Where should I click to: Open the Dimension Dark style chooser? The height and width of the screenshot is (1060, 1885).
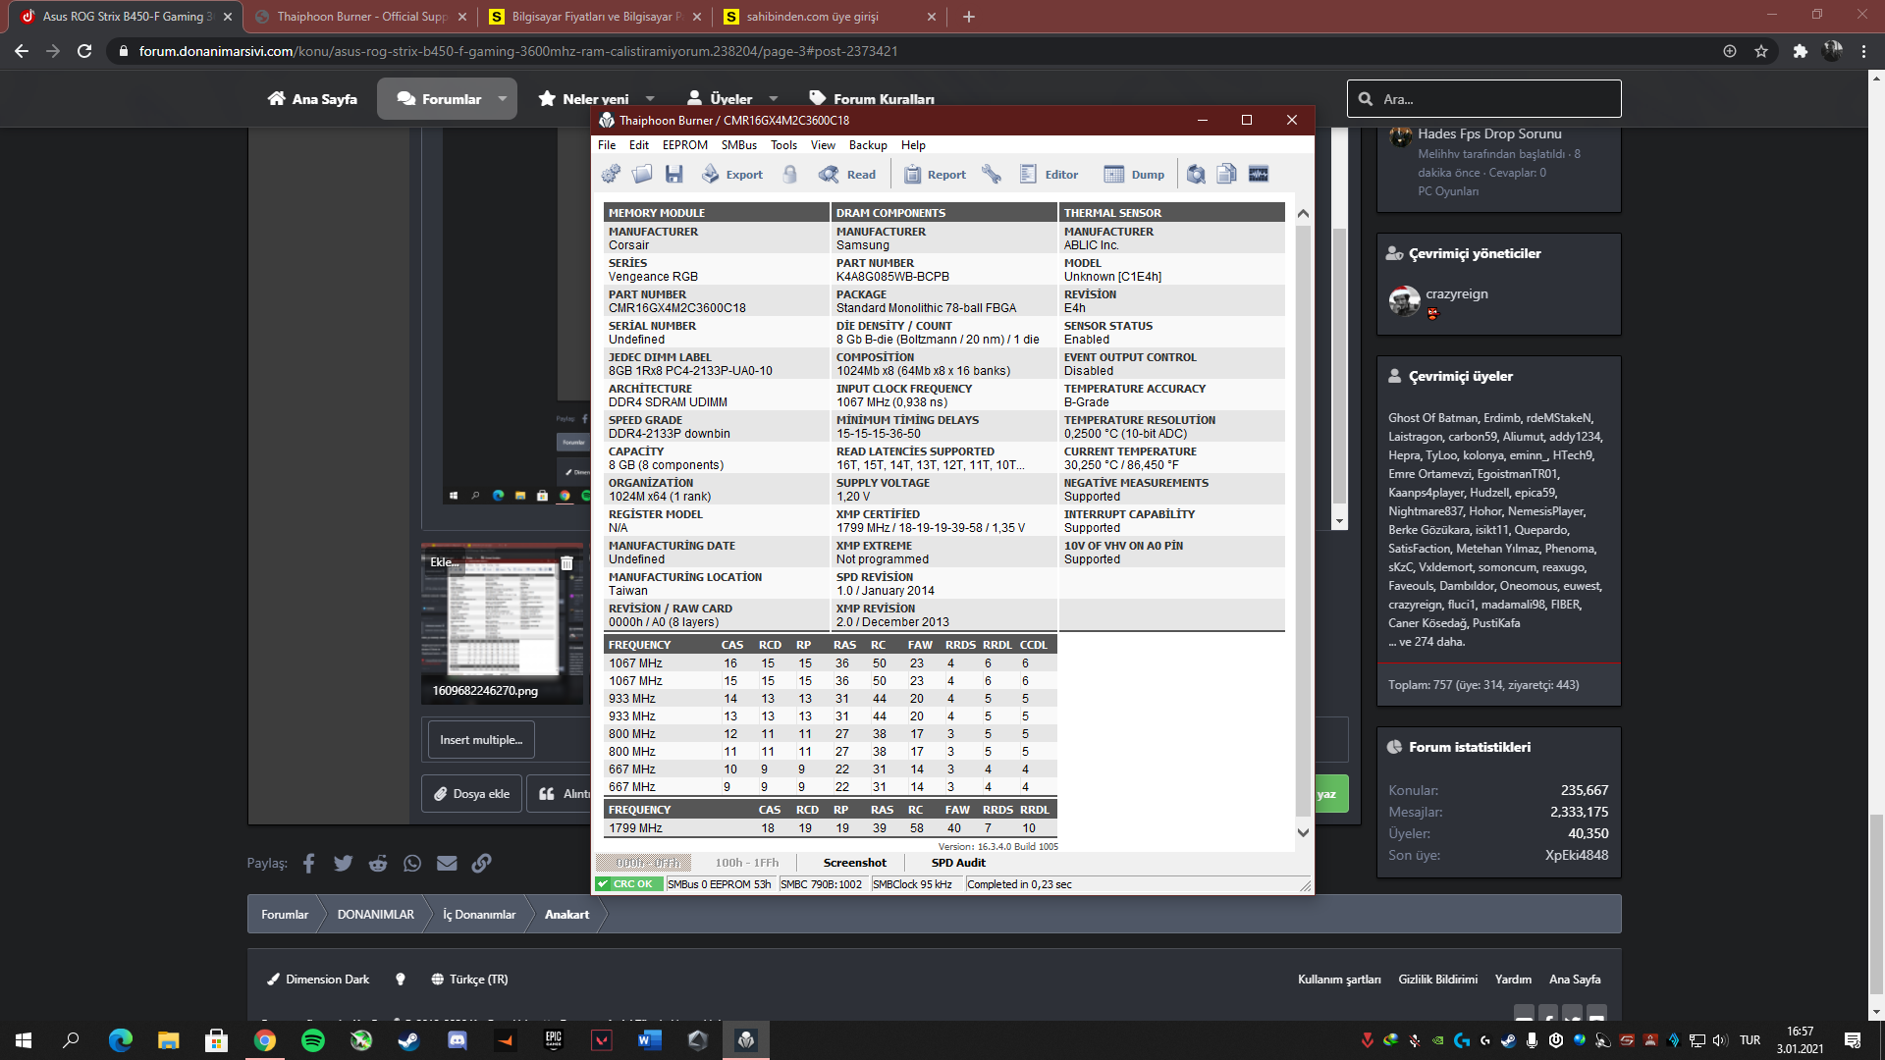pos(318,979)
